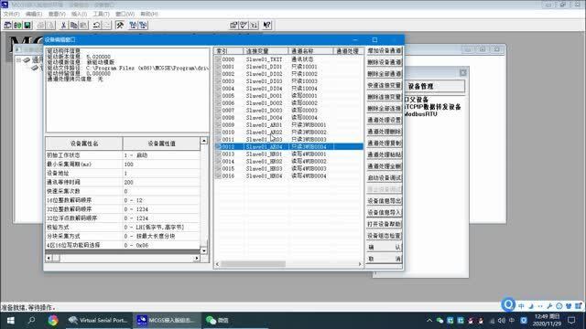The image size is (586, 329).
Task: Click the toolbar icon left of help
Action: pyautogui.click(x=254, y=25)
